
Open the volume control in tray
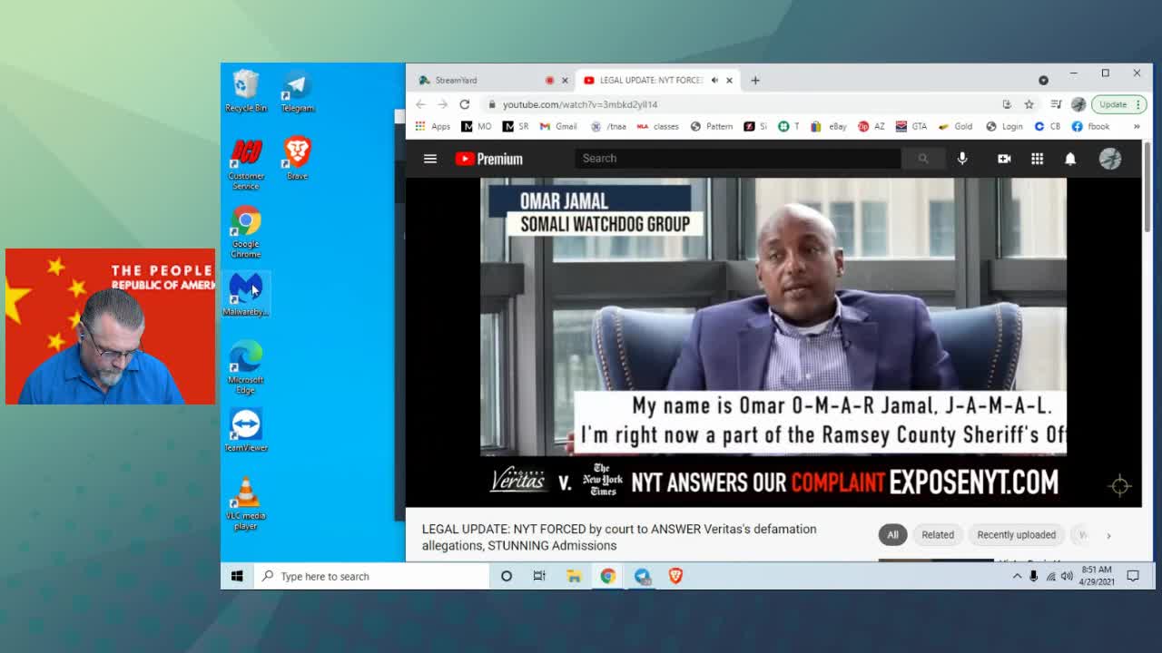pos(1067,576)
